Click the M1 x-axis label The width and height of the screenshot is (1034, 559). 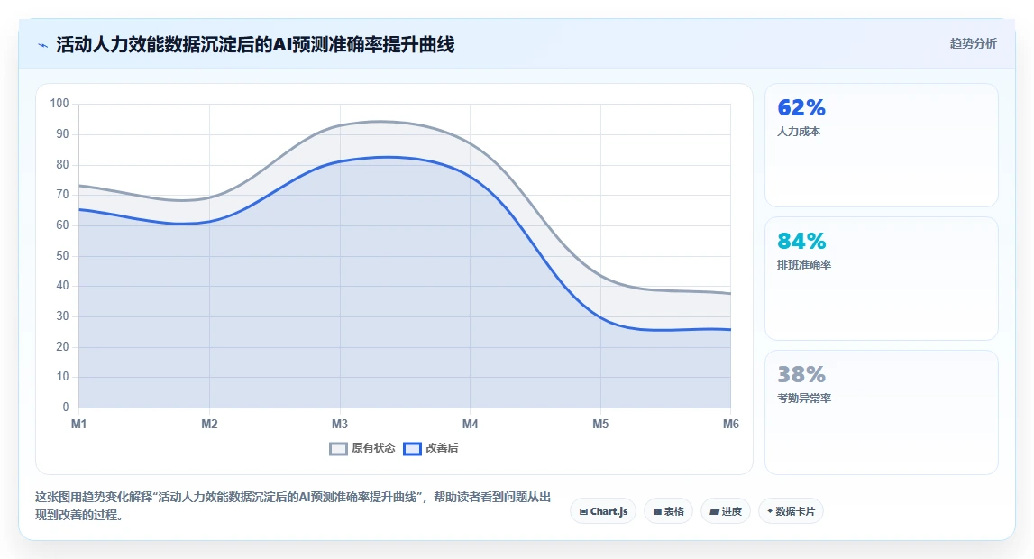[x=78, y=424]
